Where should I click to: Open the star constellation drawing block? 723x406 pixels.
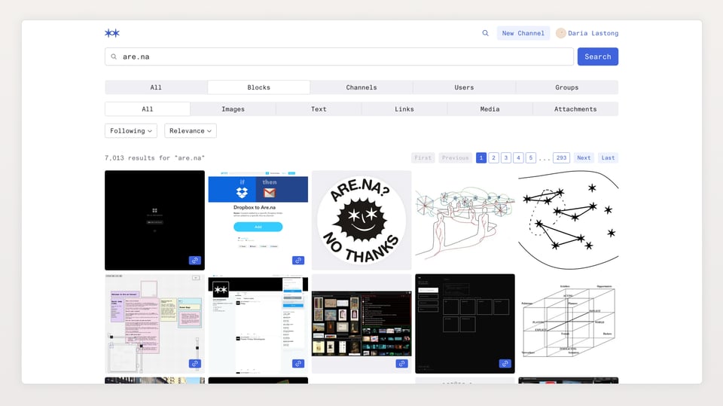click(568, 220)
